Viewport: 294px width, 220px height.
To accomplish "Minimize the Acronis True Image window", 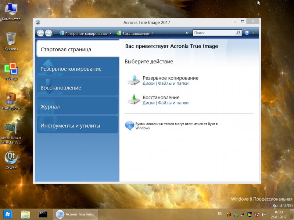I will pyautogui.click(x=235, y=22).
